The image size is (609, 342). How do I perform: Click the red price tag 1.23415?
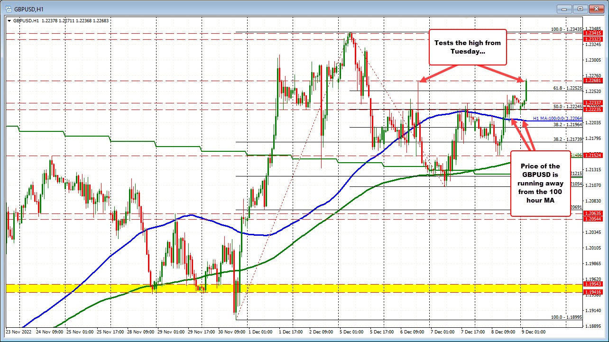pos(594,33)
